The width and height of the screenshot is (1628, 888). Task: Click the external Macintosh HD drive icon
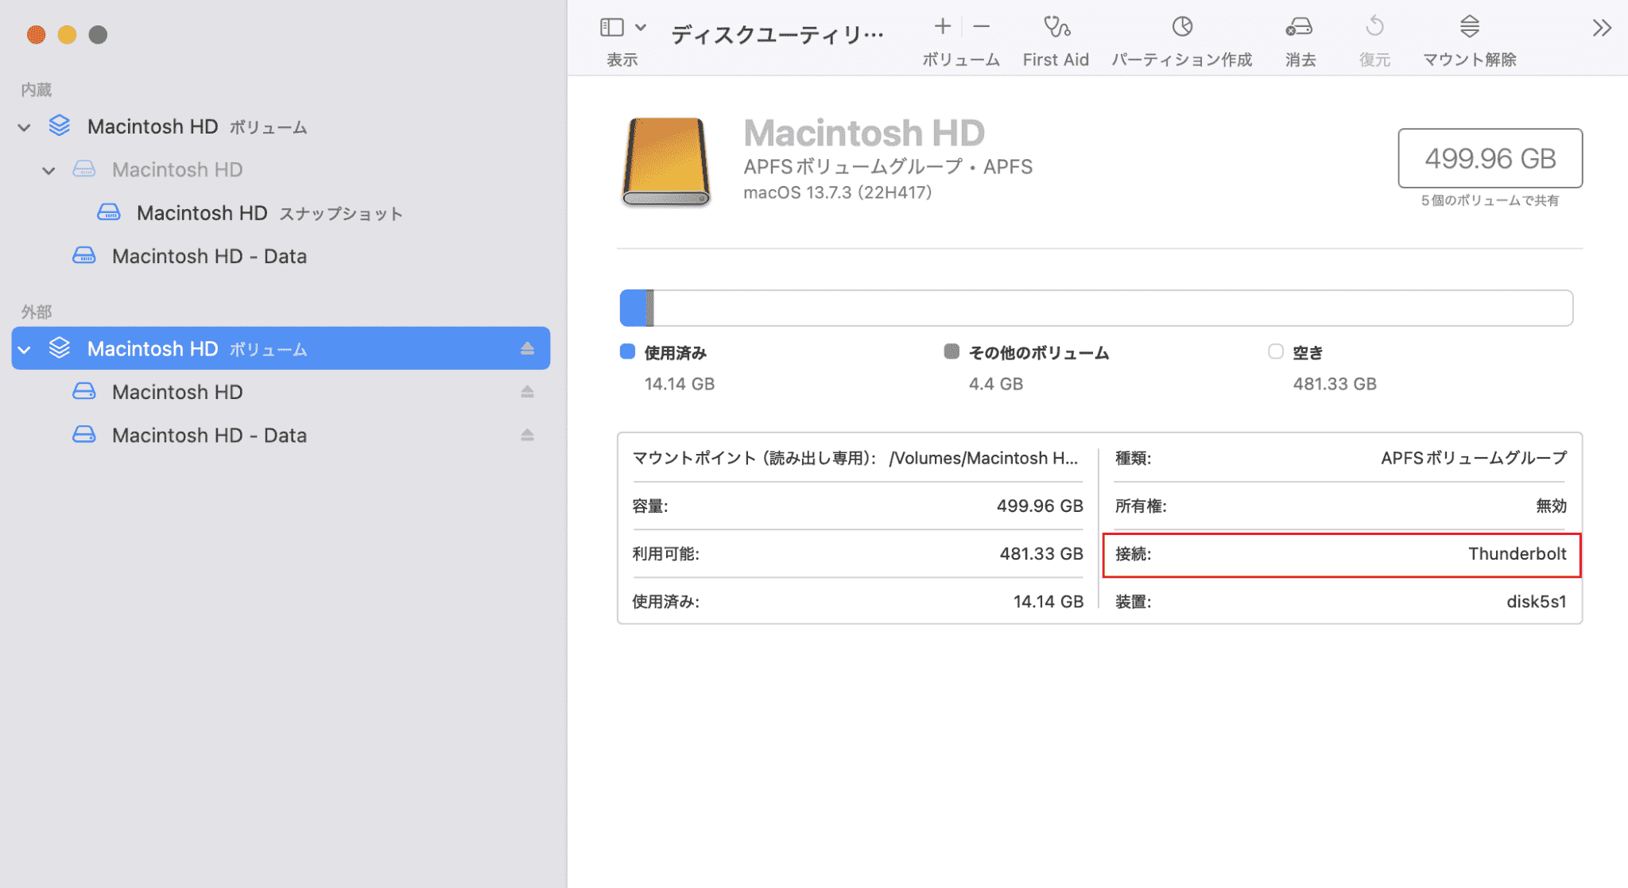84,391
